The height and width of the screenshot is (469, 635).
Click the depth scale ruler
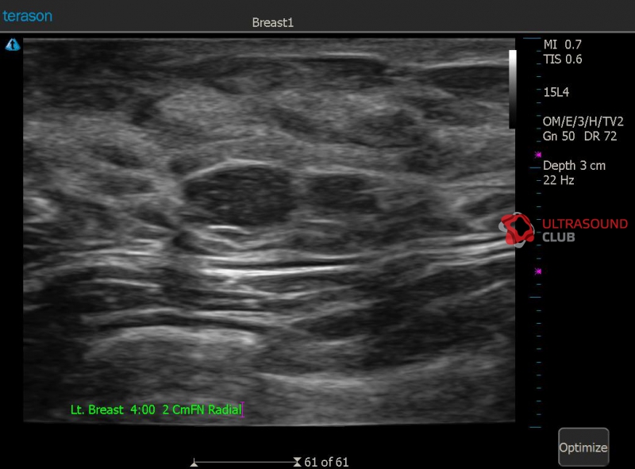coord(535,233)
